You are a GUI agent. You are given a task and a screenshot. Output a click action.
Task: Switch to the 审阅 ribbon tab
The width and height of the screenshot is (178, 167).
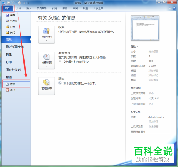(x=75, y=8)
